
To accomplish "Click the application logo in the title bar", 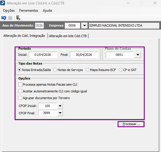I will coord(3,3).
